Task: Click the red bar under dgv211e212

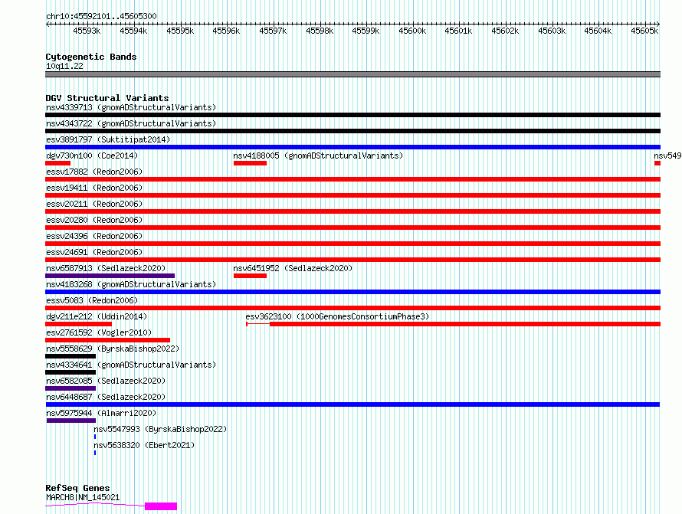Action: point(78,324)
